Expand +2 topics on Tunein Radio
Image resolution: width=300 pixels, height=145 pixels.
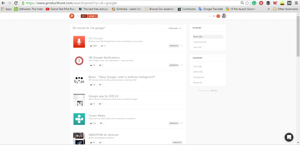coord(181,123)
